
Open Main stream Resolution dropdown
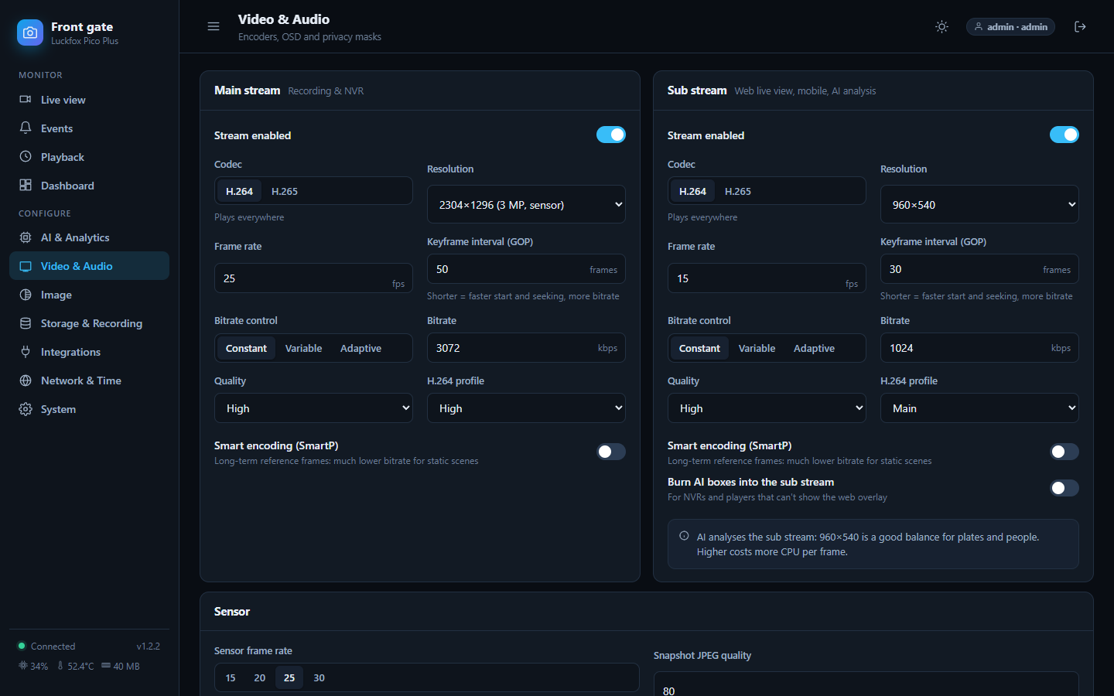point(526,204)
